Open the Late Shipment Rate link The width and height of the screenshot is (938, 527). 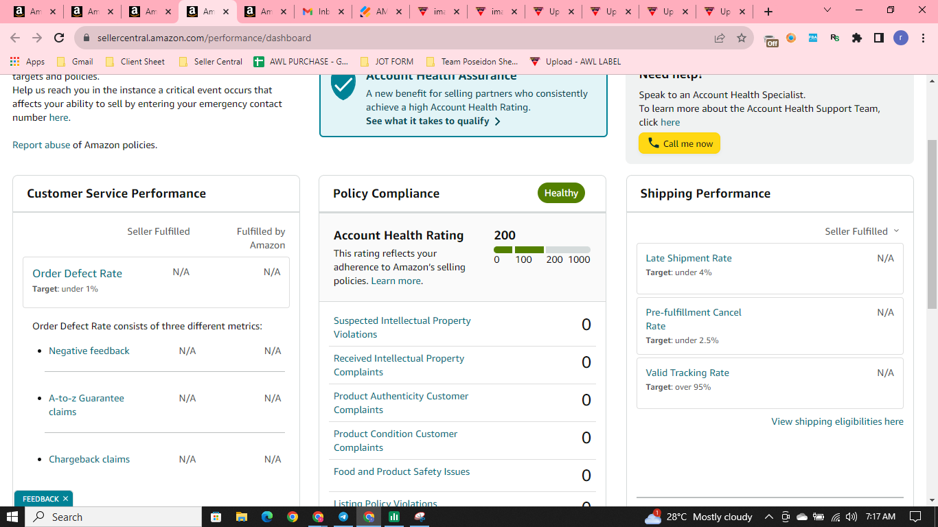point(689,258)
